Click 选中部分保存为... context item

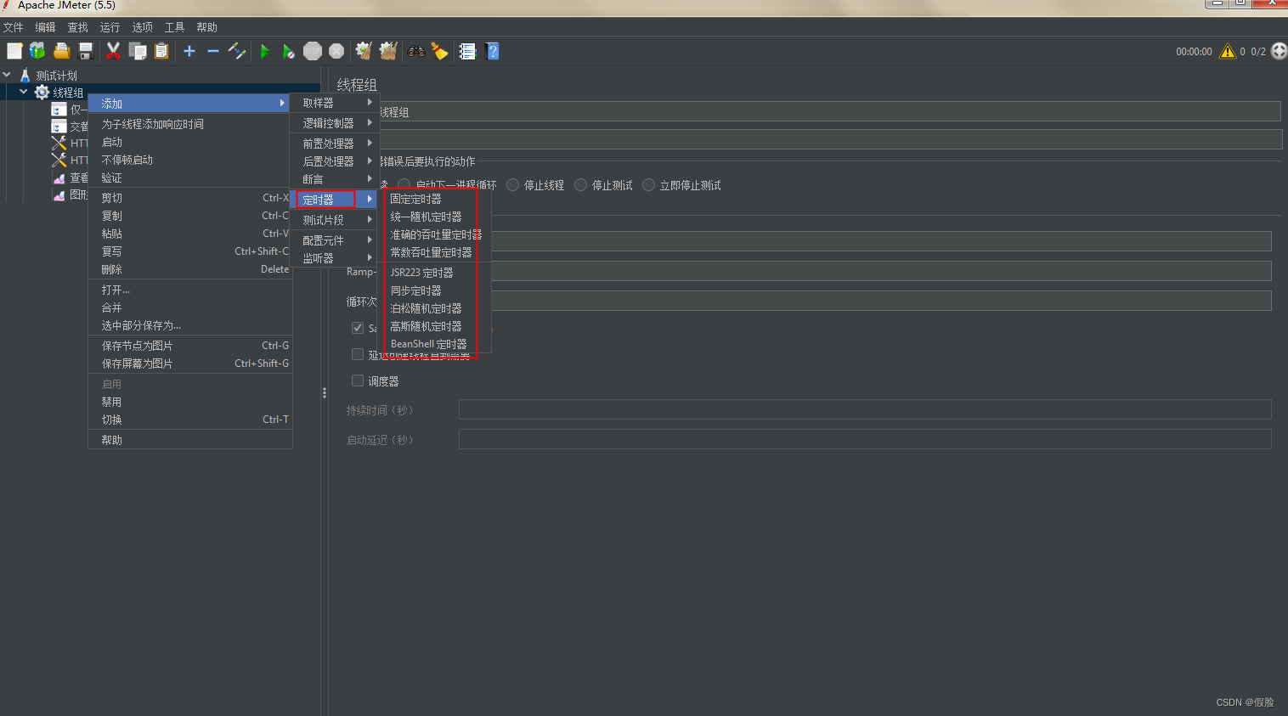pos(190,325)
